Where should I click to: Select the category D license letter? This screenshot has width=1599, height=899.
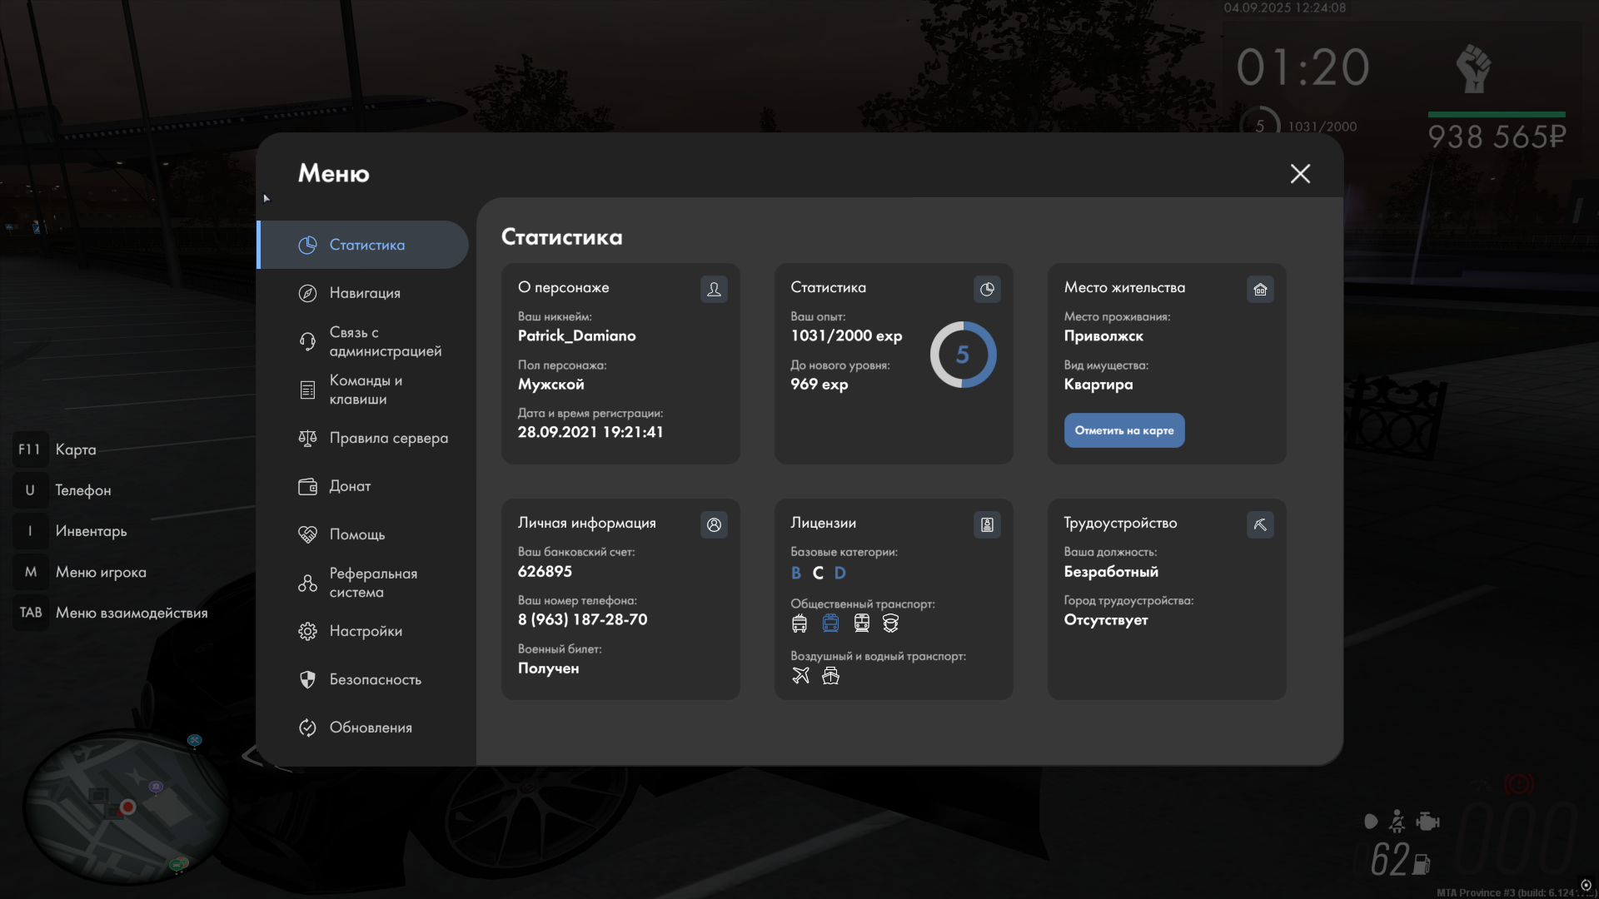coord(839,573)
